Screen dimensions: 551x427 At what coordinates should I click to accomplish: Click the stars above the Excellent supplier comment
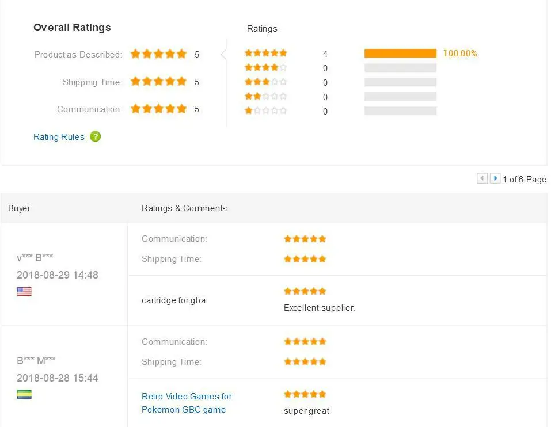tap(305, 291)
